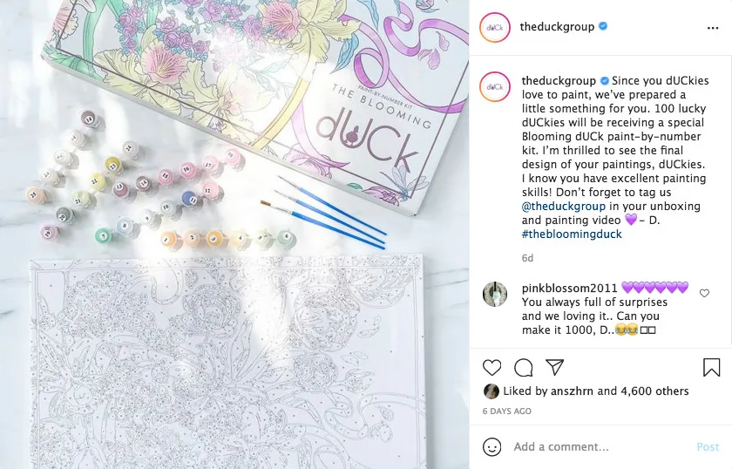Click pinkblossom2011 commenter username

570,288
